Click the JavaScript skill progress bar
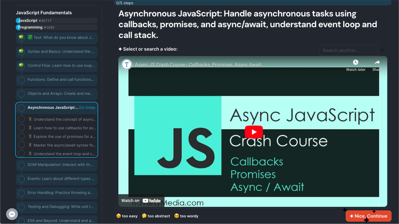 click(57, 21)
